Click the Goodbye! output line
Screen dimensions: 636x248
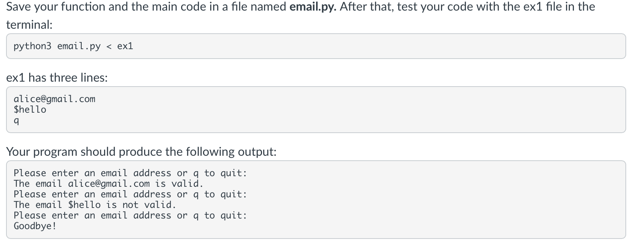point(35,226)
